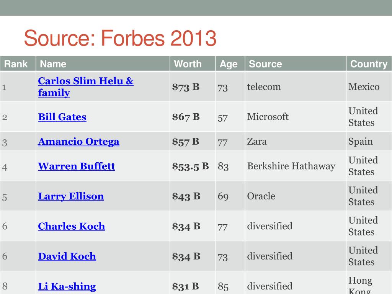Click the Source column header
Image resolution: width=392 pixels, height=294 pixels.
point(296,64)
